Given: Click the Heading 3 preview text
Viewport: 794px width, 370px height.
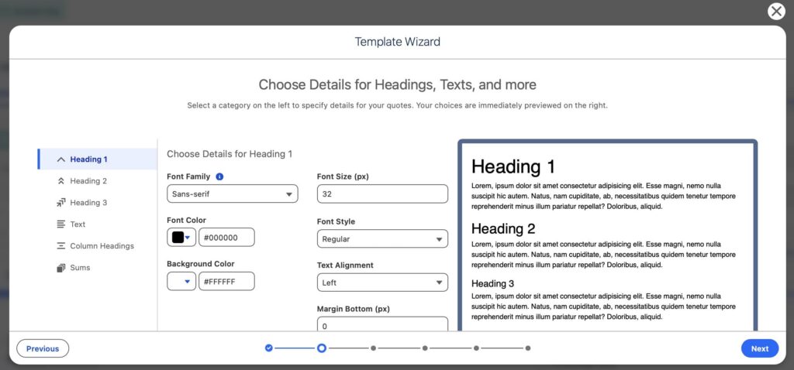Looking at the screenshot, I should coord(492,283).
